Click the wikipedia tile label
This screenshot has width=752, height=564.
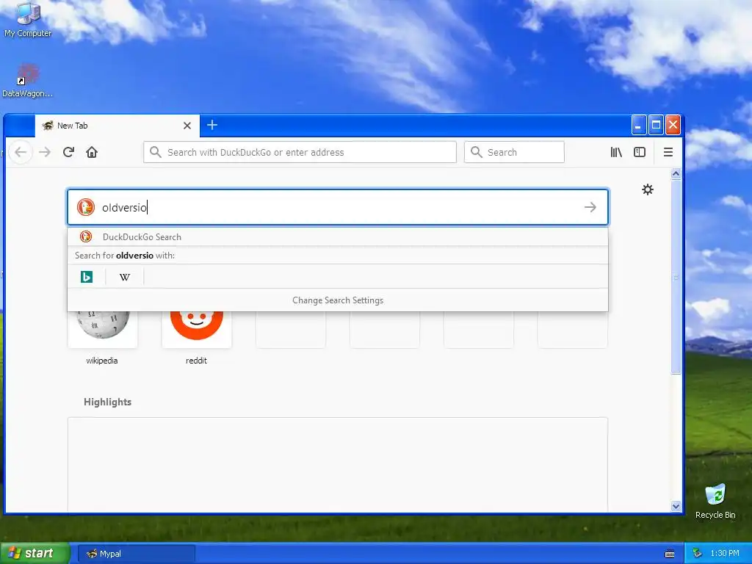pos(101,361)
